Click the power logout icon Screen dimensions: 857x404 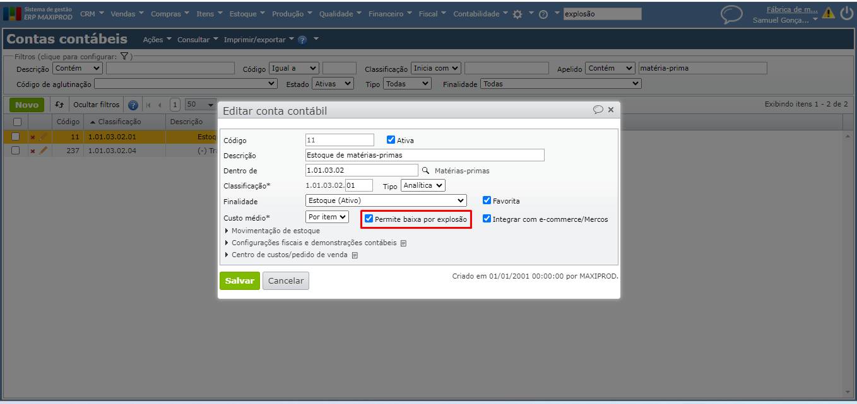pyautogui.click(x=846, y=13)
